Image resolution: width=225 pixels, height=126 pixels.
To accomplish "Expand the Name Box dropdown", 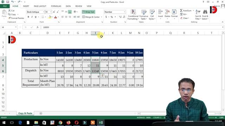I will 16,27.
